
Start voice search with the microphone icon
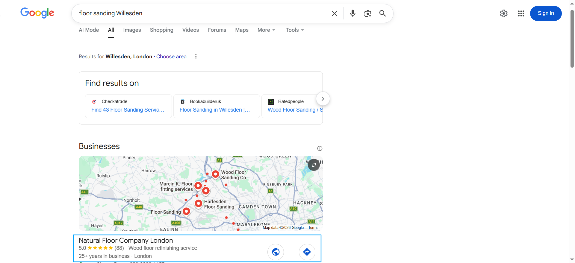[353, 13]
